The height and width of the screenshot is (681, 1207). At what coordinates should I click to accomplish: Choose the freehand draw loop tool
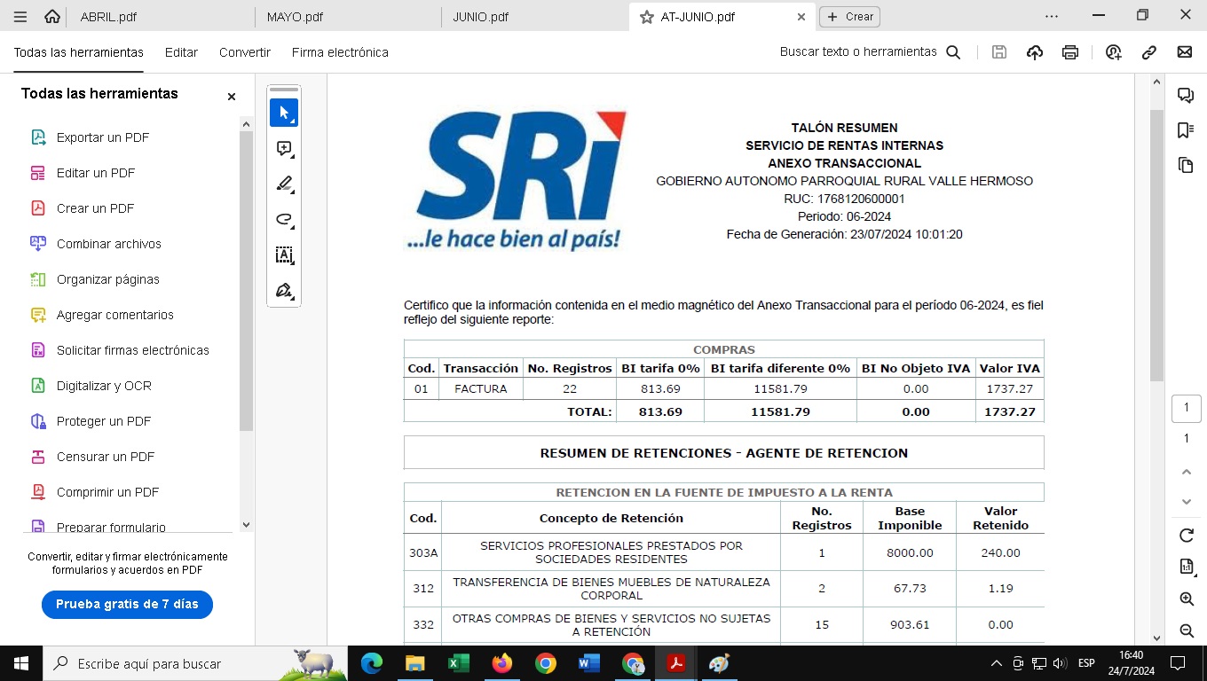(284, 220)
